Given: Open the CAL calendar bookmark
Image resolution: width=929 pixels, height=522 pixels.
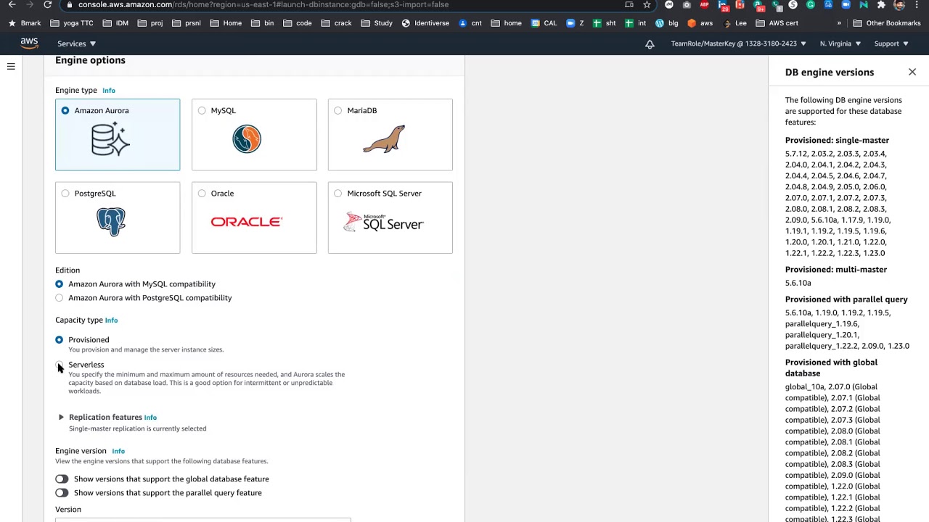Looking at the screenshot, I should click(x=544, y=23).
